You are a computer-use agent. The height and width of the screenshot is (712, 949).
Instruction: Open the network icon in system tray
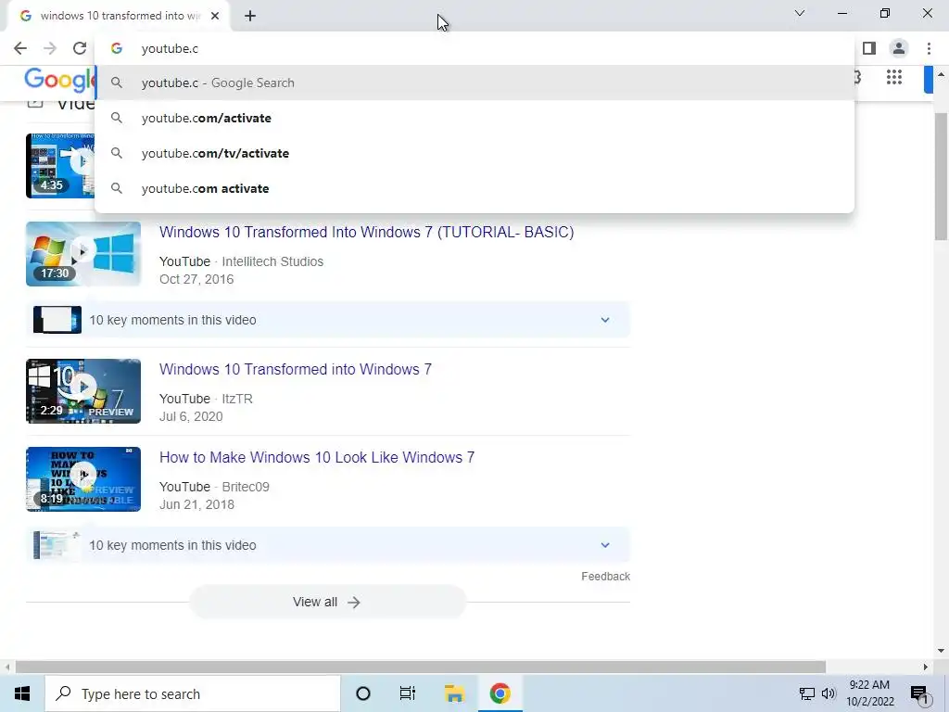[x=807, y=693]
